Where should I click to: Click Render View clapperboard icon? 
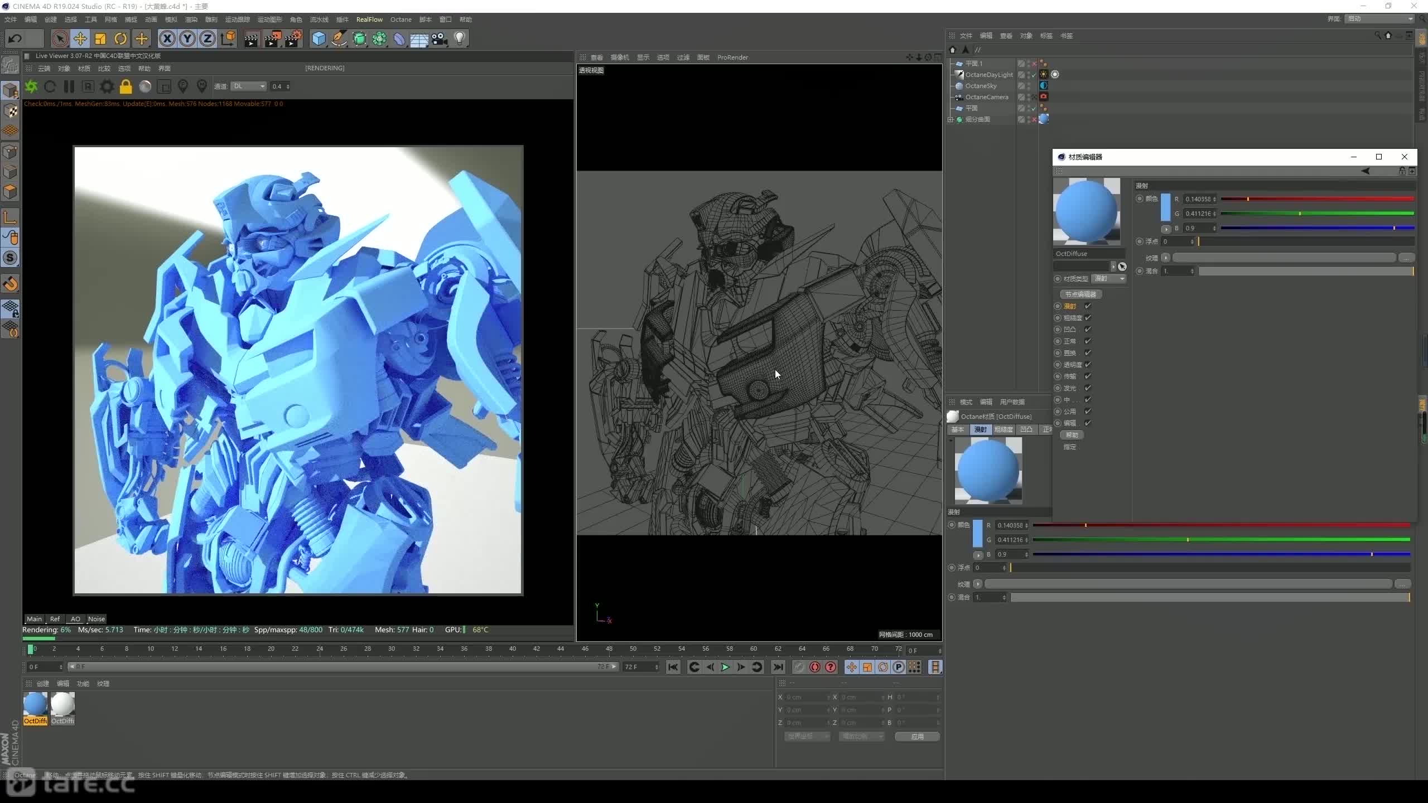[252, 38]
